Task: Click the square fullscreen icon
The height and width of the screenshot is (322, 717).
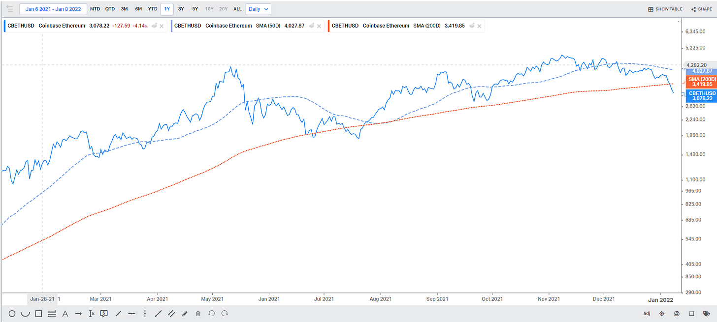Action: tap(691, 313)
